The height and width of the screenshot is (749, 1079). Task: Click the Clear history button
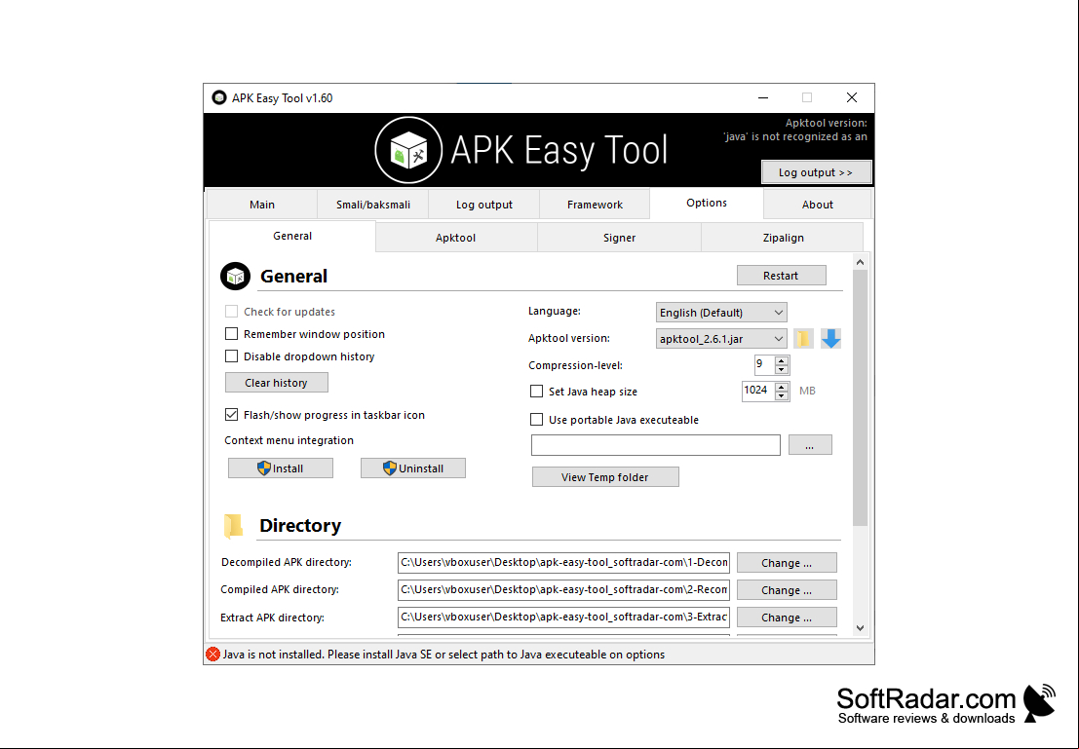[x=276, y=383]
